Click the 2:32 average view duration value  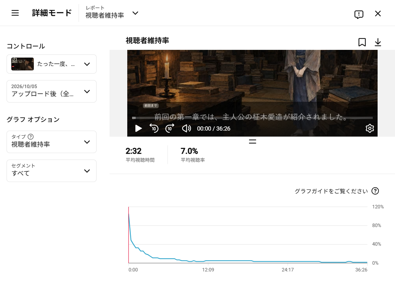tap(134, 151)
